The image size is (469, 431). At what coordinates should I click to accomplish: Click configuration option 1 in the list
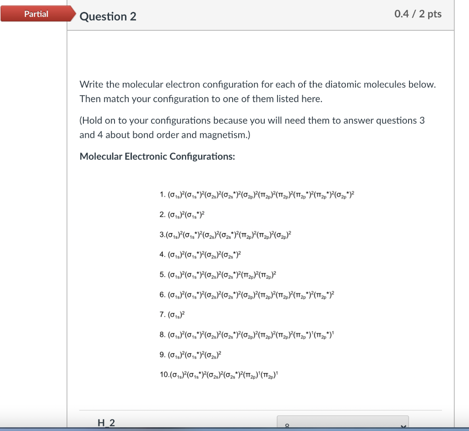pyautogui.click(x=256, y=194)
